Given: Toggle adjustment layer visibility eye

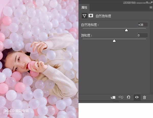Looking at the screenshot, I should [137, 97].
